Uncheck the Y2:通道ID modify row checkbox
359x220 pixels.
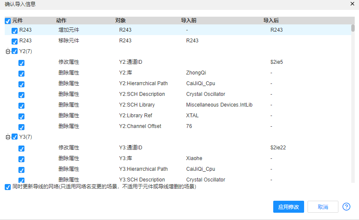[x=21, y=63]
